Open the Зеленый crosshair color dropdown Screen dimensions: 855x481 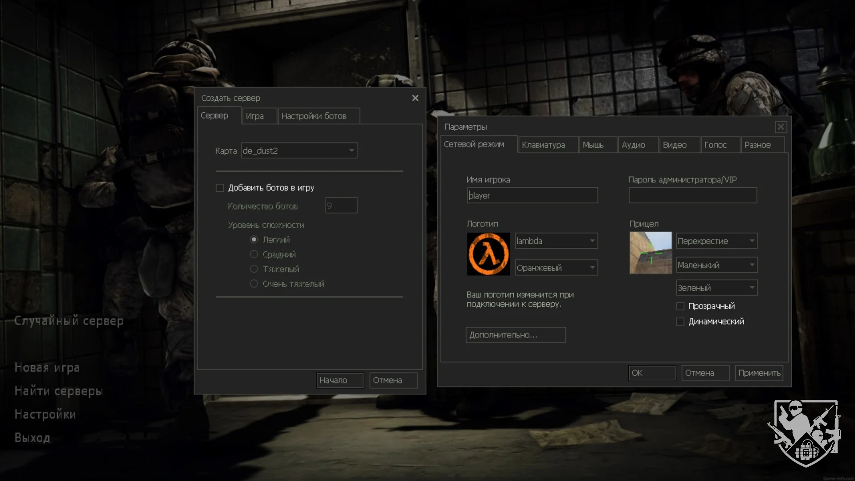[x=716, y=288]
